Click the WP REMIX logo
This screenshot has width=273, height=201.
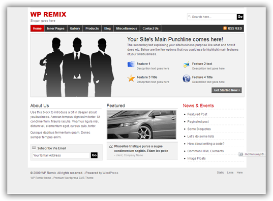click(48, 14)
